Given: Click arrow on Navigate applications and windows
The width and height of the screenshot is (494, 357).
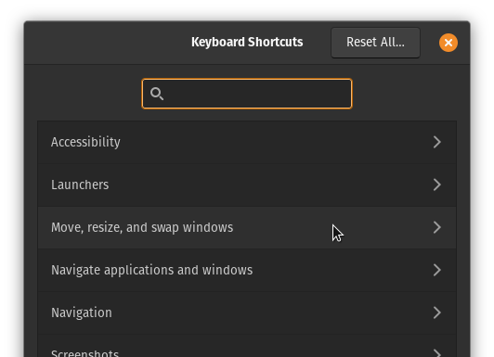Looking at the screenshot, I should point(436,270).
